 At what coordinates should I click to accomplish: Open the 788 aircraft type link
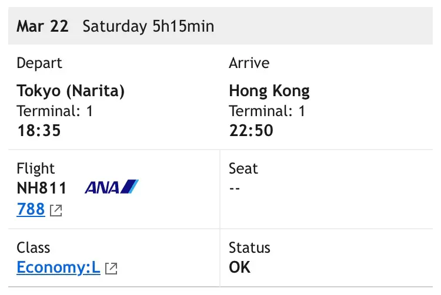[31, 209]
